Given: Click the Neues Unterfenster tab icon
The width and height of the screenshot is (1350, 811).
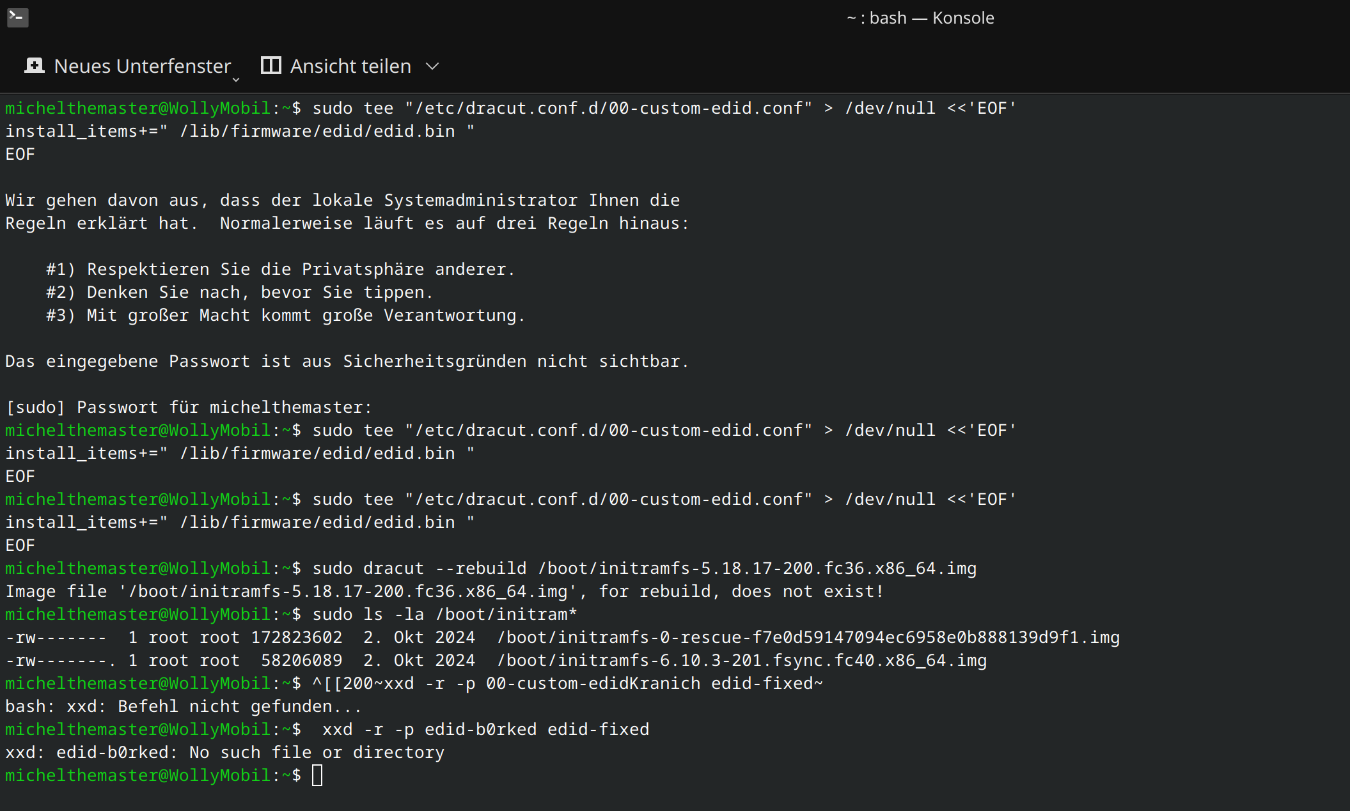Looking at the screenshot, I should pos(35,66).
